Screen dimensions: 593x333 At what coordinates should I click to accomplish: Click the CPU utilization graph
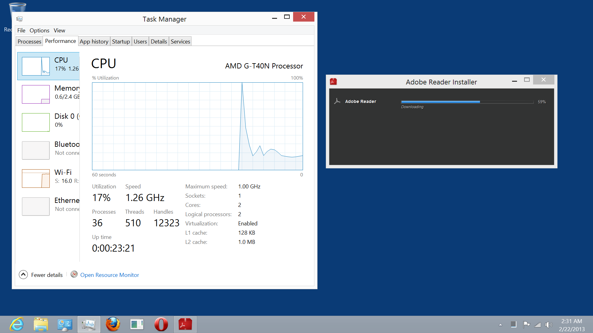pos(197,126)
